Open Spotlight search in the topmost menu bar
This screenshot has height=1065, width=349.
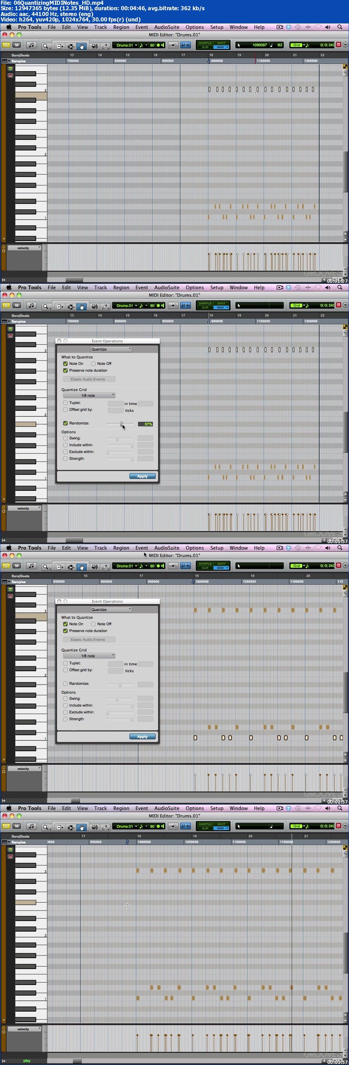[339, 27]
